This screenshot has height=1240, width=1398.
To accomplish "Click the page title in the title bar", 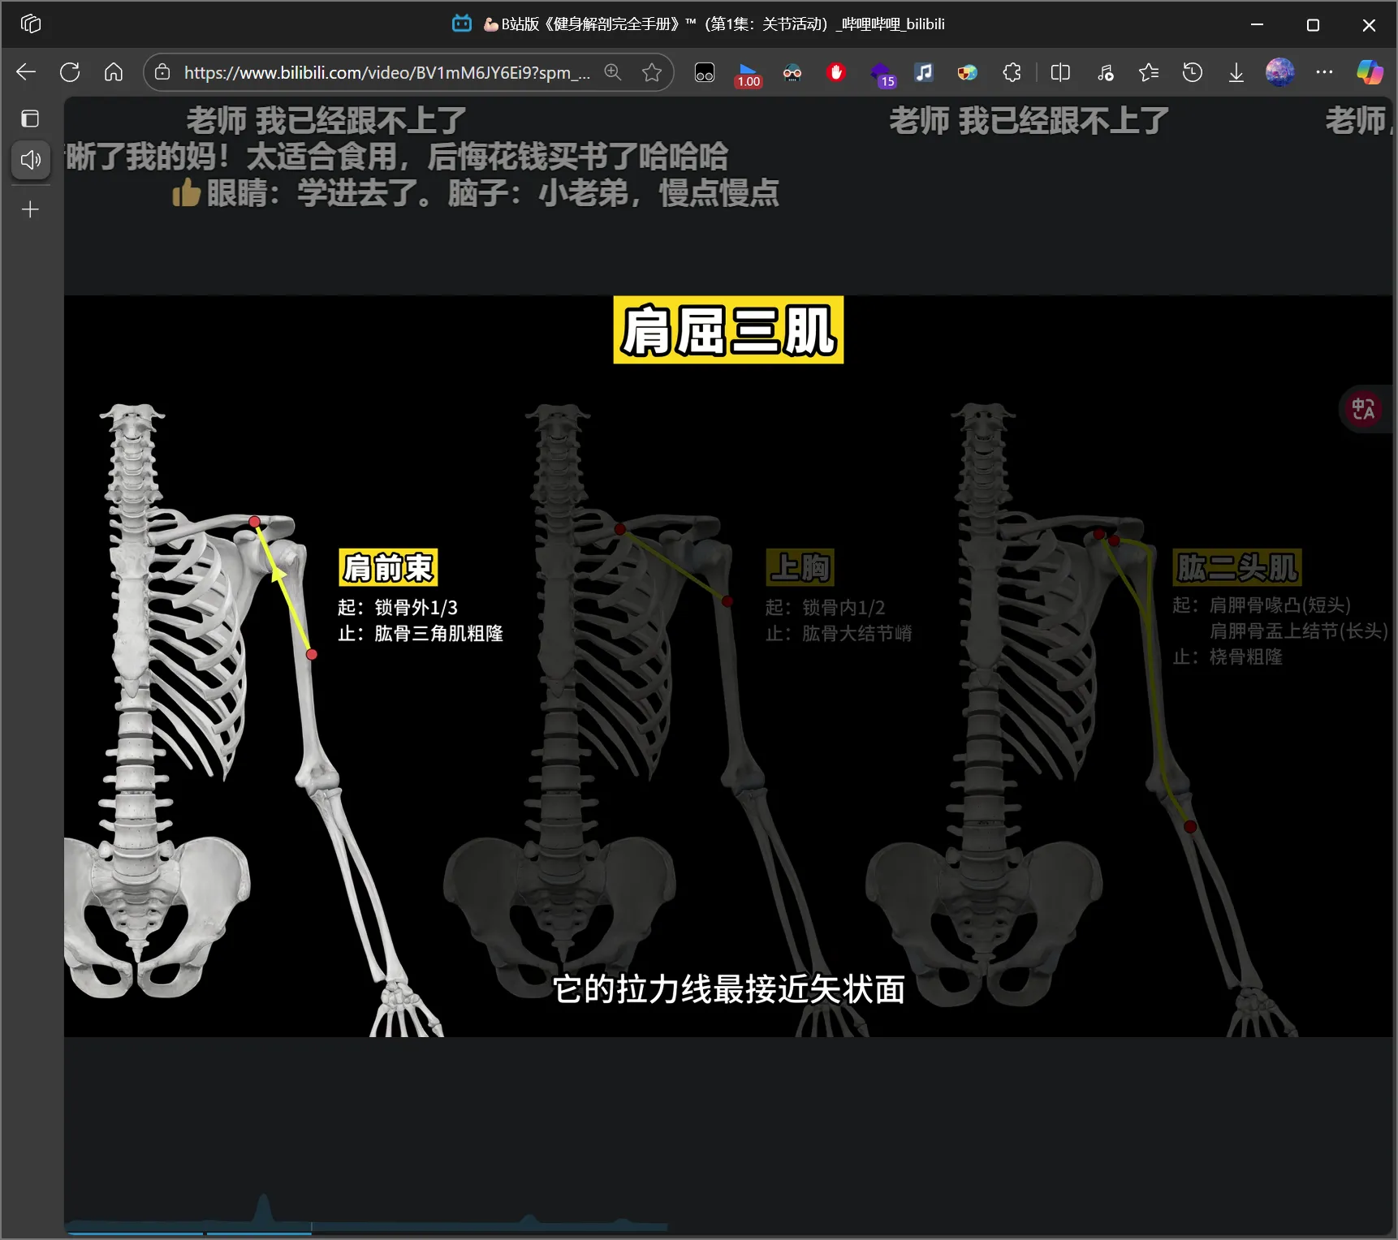I will pyautogui.click(x=714, y=24).
